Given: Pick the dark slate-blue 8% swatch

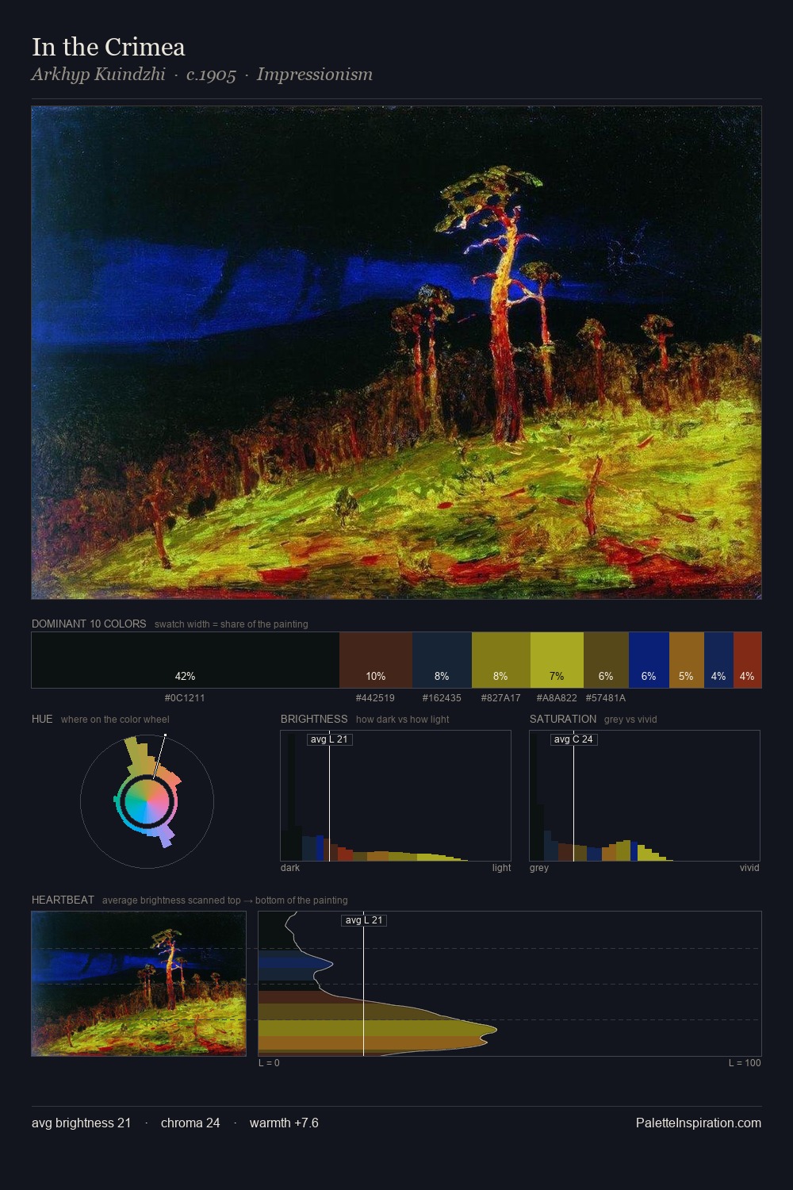Looking at the screenshot, I should click(442, 659).
